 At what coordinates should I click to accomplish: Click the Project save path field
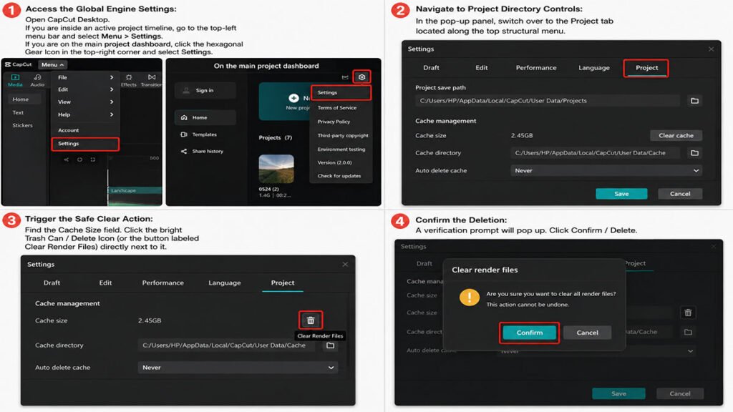[x=547, y=101]
